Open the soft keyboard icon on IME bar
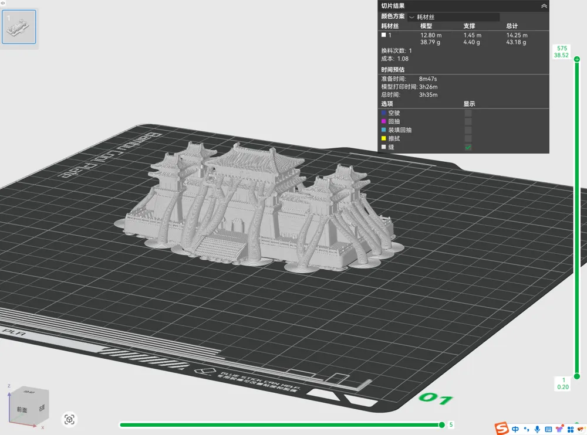587x435 pixels. pos(548,429)
